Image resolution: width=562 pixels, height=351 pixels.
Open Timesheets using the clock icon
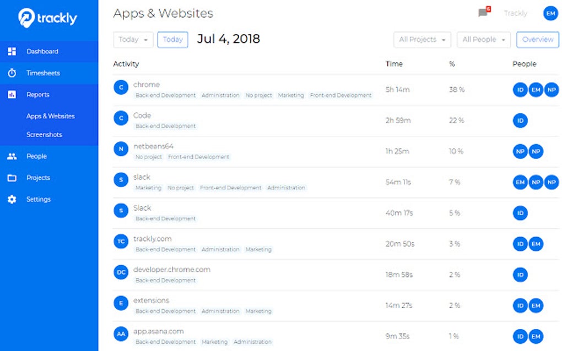click(12, 73)
